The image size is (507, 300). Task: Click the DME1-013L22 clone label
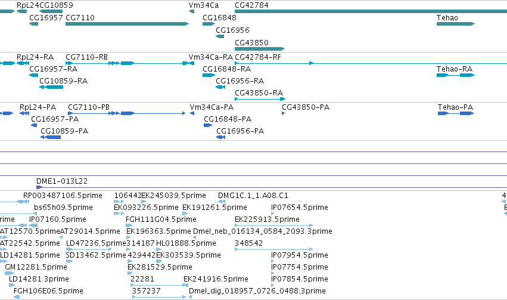(62, 181)
